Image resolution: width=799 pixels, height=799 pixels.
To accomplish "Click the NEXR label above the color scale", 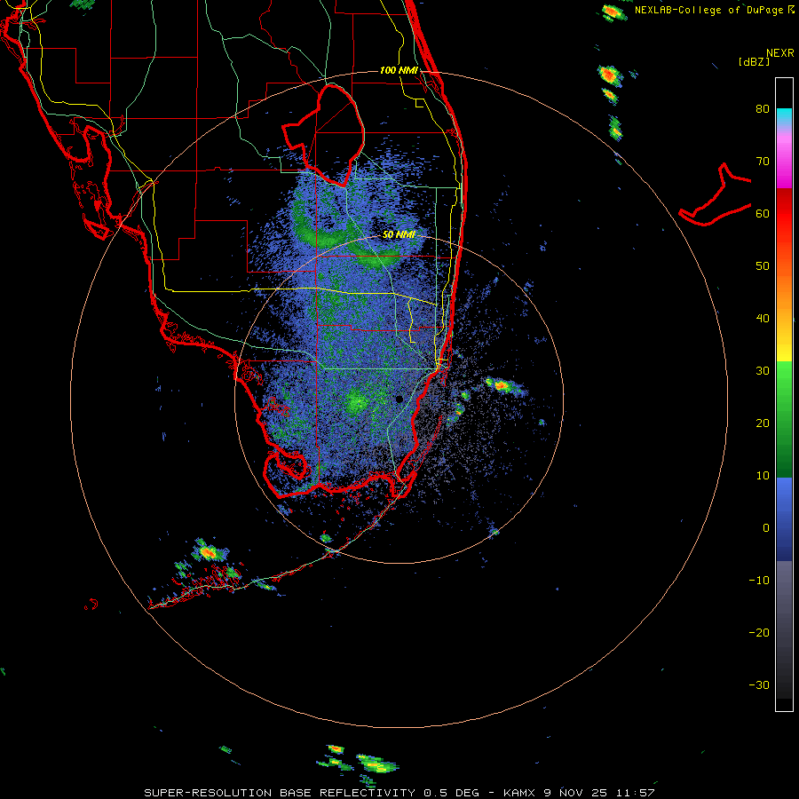I will pos(780,53).
